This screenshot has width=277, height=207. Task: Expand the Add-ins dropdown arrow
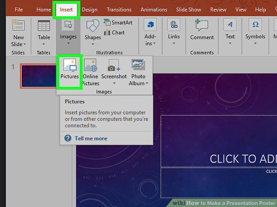click(x=154, y=43)
